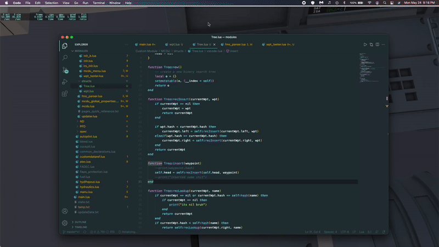Click the master branch in status bar
This screenshot has height=247, width=439.
tap(72, 232)
